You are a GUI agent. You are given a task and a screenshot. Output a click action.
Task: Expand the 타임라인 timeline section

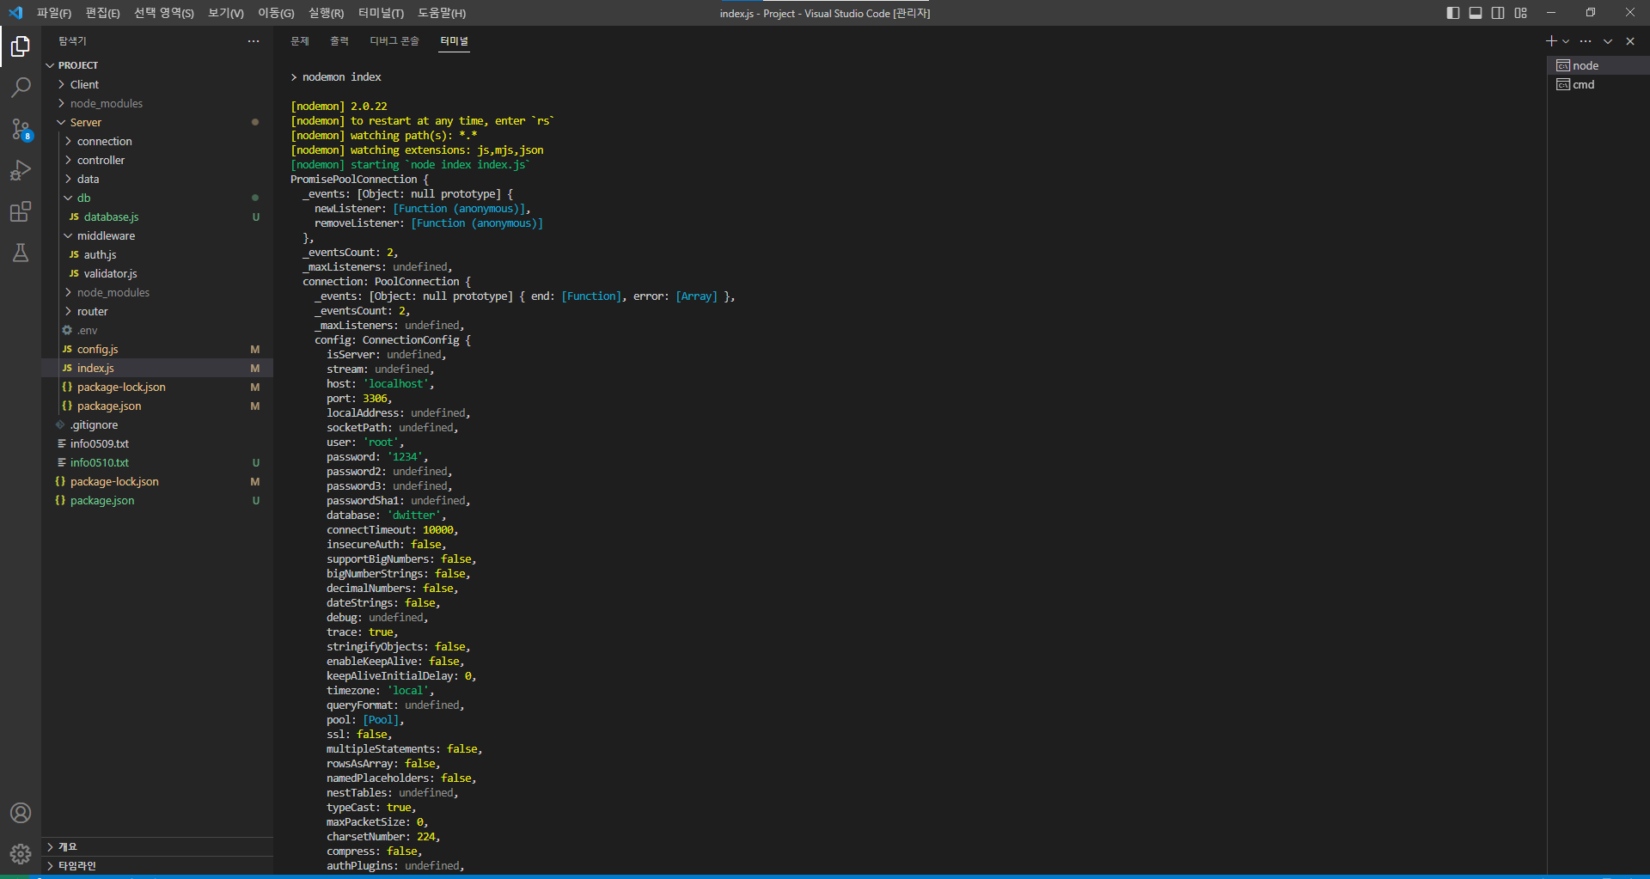[x=157, y=865]
